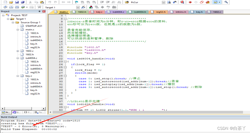Screen dimensions: 250x133
Task: Open the Templates tab at panel bottom
Action: (x=40, y=112)
